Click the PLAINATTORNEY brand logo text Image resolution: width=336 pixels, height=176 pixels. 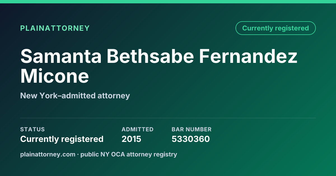click(x=55, y=28)
